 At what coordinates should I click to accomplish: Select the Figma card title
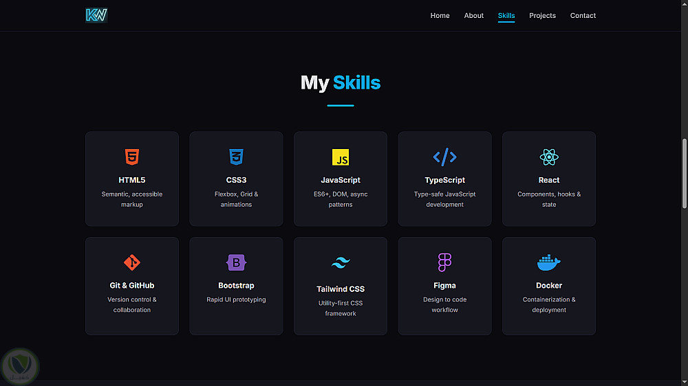(444, 285)
